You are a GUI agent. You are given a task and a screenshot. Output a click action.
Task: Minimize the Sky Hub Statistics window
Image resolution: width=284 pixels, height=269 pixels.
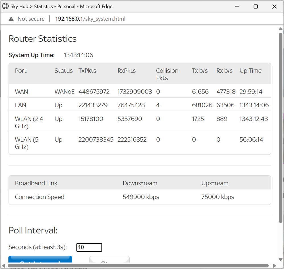click(x=237, y=6)
